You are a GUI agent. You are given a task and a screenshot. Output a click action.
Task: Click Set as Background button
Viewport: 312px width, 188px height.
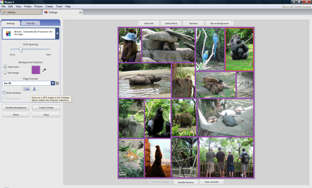(219, 23)
